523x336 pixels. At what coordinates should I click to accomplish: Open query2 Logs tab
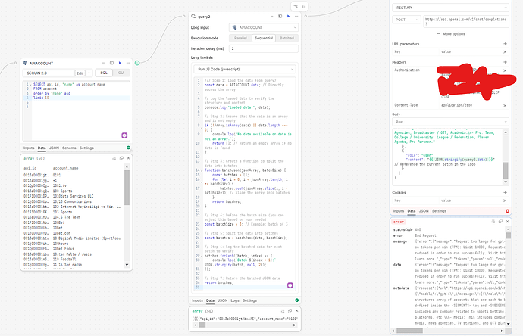tap(235, 300)
